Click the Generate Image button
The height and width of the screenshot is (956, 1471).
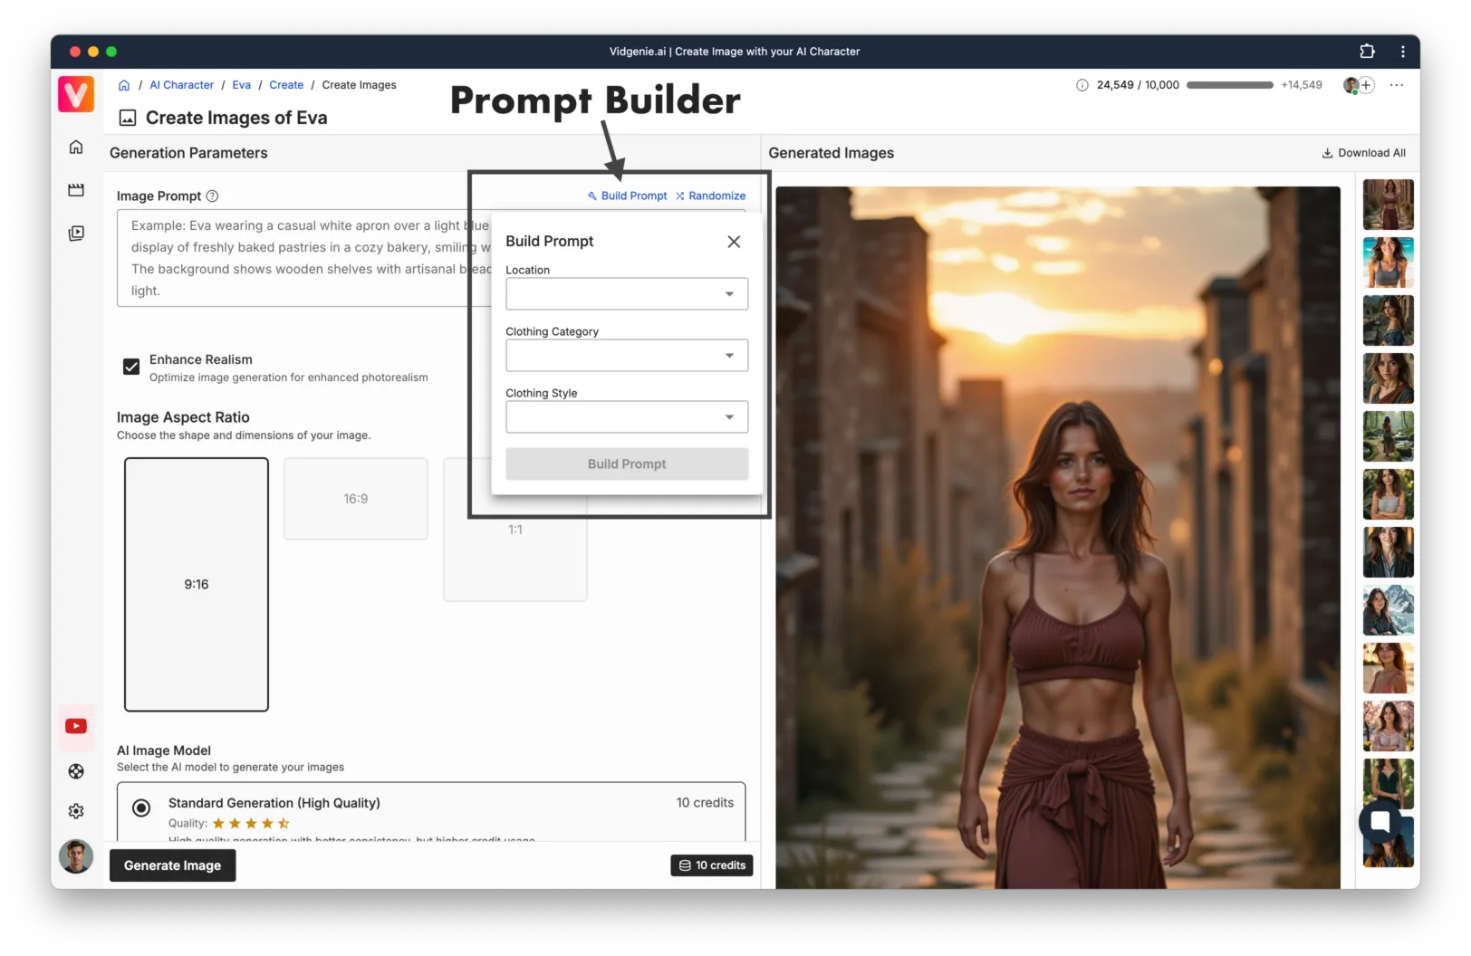(172, 865)
